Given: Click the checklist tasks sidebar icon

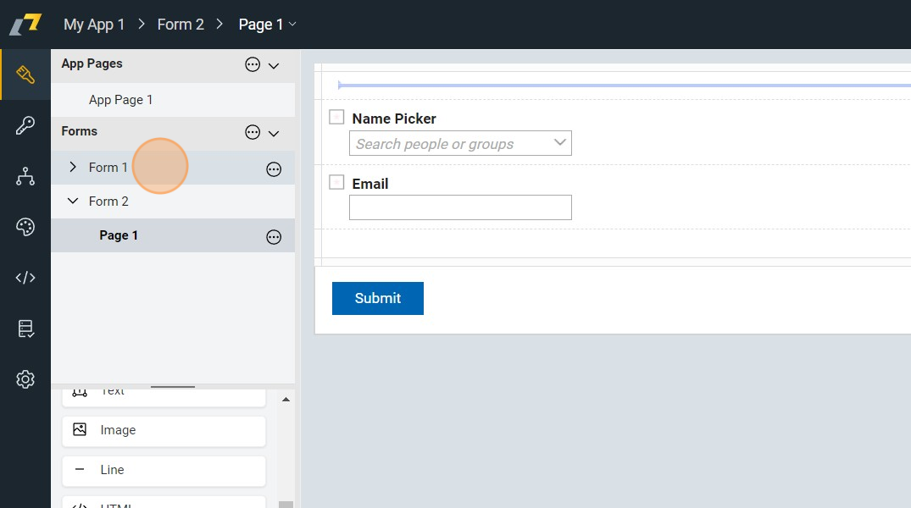Looking at the screenshot, I should coord(25,329).
